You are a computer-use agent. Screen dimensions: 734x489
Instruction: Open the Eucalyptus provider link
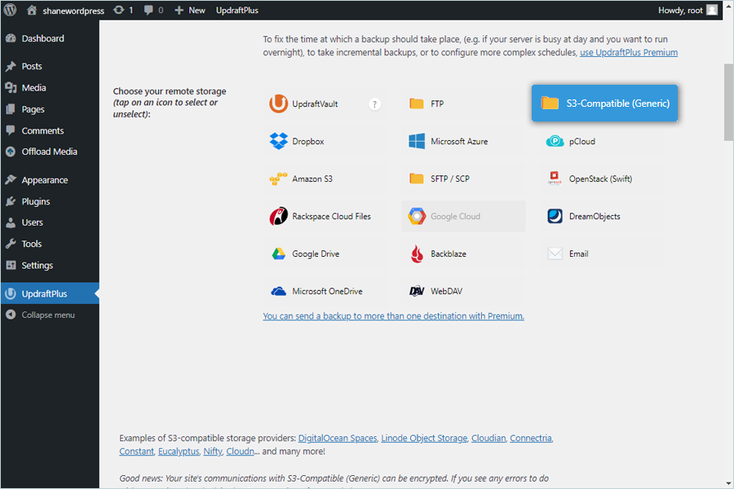(179, 452)
